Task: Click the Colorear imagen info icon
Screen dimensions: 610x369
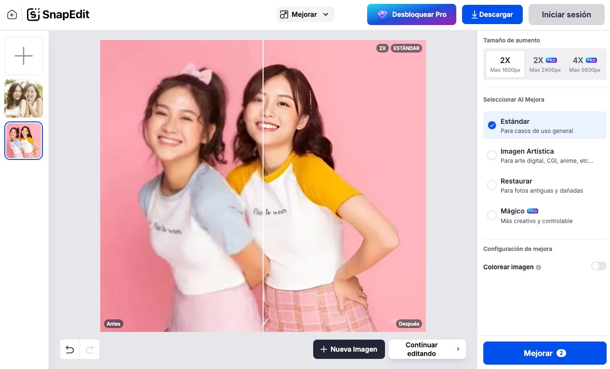Action: (x=539, y=267)
